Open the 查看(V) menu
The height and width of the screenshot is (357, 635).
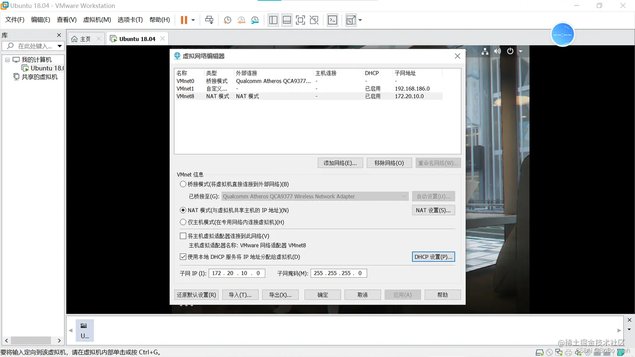coord(67,20)
